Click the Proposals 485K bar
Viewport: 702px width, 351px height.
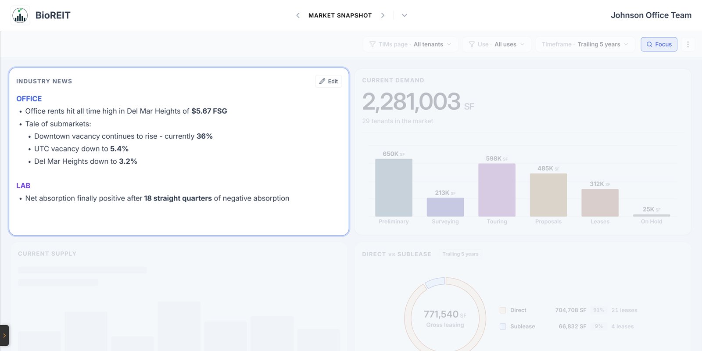click(548, 195)
